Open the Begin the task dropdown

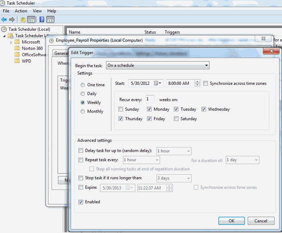click(158, 65)
